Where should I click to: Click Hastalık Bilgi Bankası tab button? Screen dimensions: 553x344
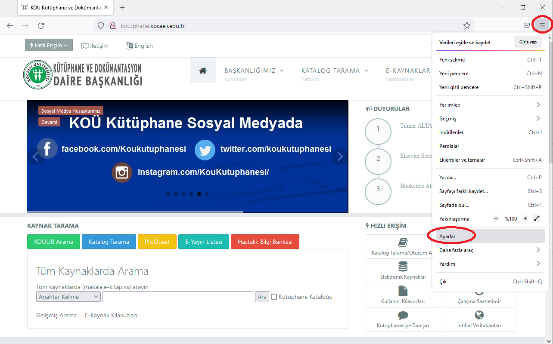(x=265, y=242)
